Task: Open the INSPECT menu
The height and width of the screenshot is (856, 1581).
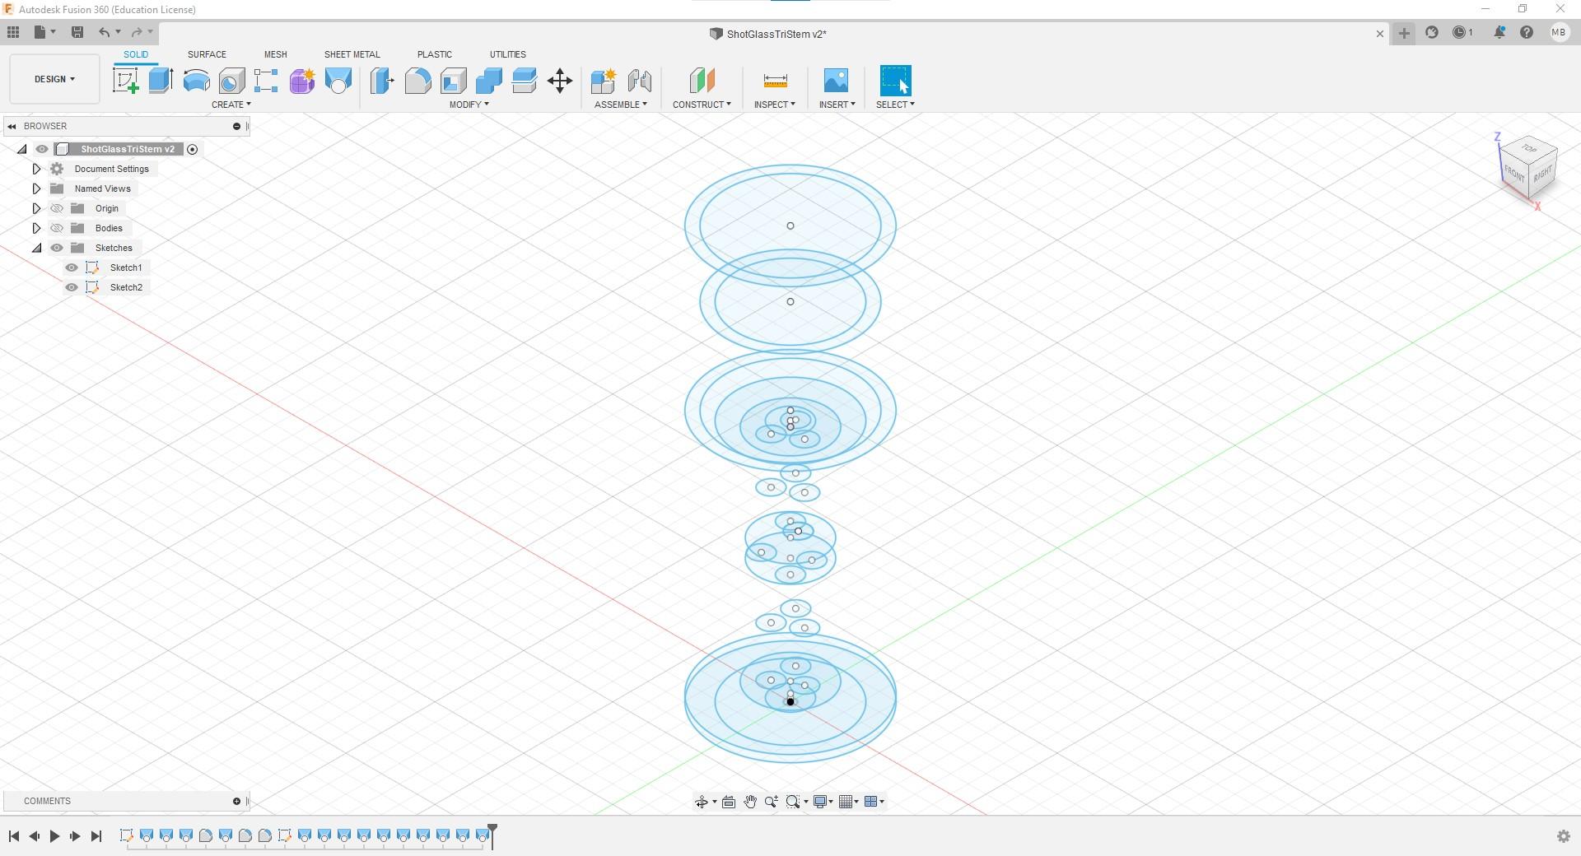Action: coord(774,105)
